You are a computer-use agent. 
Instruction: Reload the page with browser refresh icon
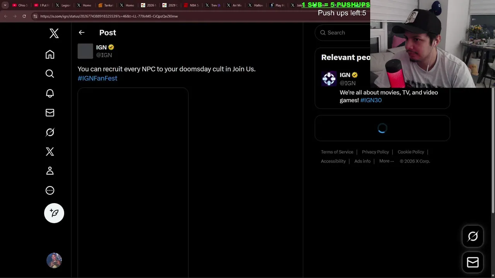click(24, 16)
